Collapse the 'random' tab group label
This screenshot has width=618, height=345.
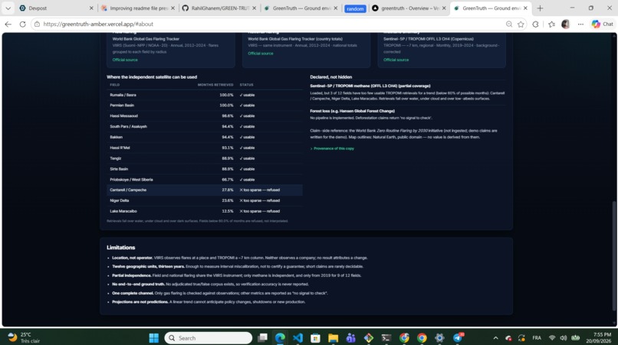(x=355, y=8)
